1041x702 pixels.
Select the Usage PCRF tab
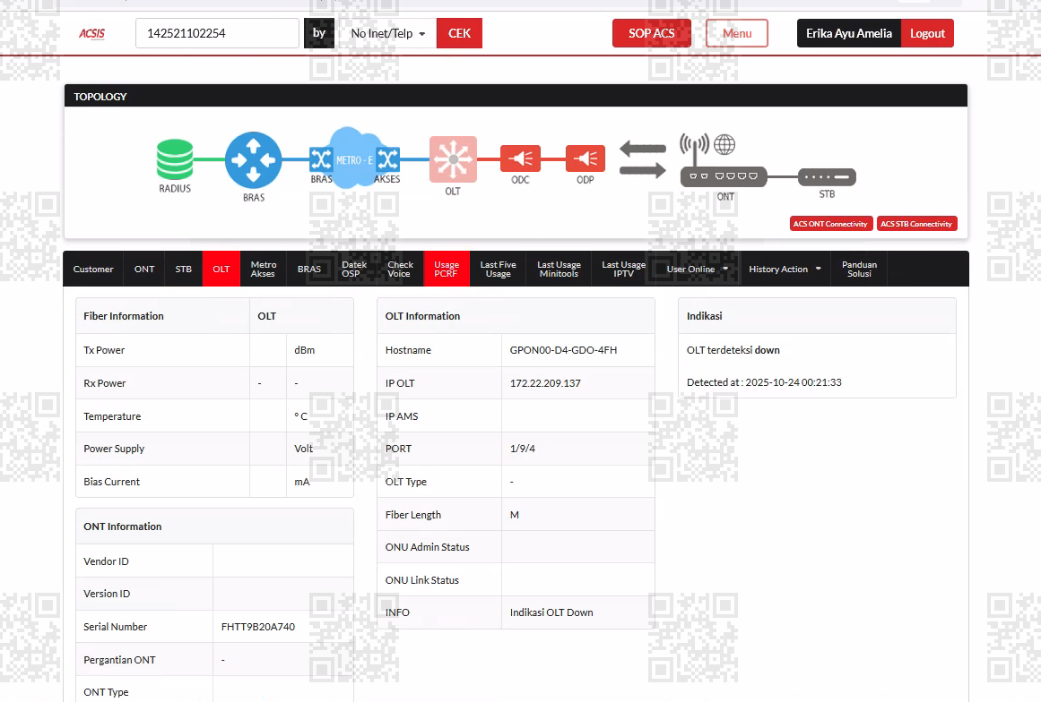point(447,270)
